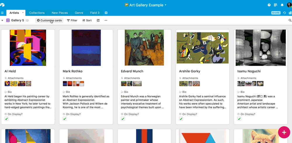Click last attachment thumbnail in Mark Rothko card
The image size is (292, 143).
point(82,83)
